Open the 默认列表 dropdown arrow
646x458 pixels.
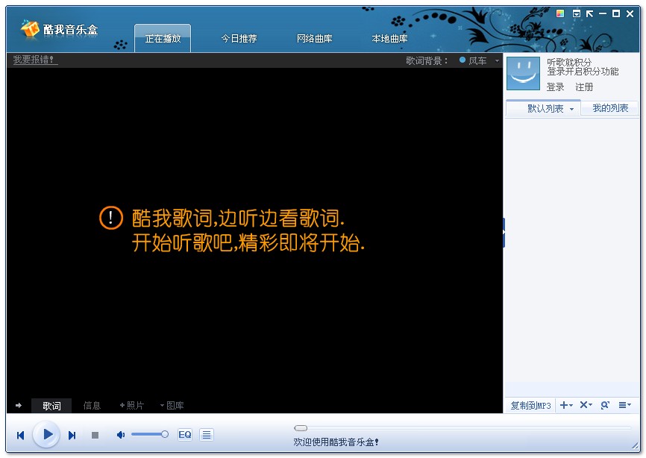click(x=571, y=109)
